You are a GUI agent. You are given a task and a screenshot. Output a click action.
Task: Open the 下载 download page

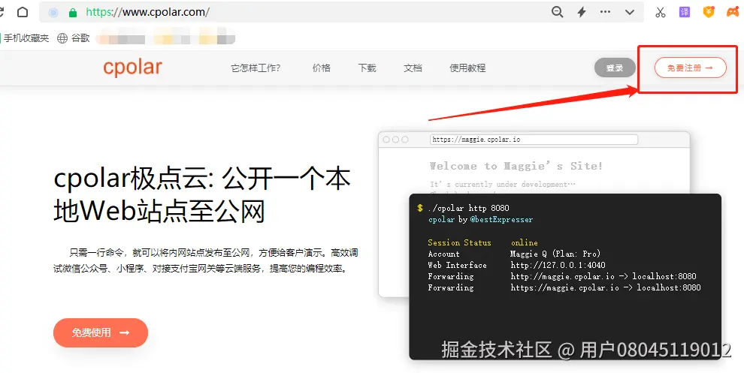pos(367,68)
